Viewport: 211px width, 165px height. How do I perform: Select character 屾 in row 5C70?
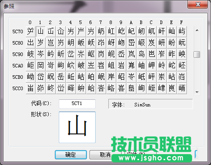pyautogui.click(x=172, y=32)
